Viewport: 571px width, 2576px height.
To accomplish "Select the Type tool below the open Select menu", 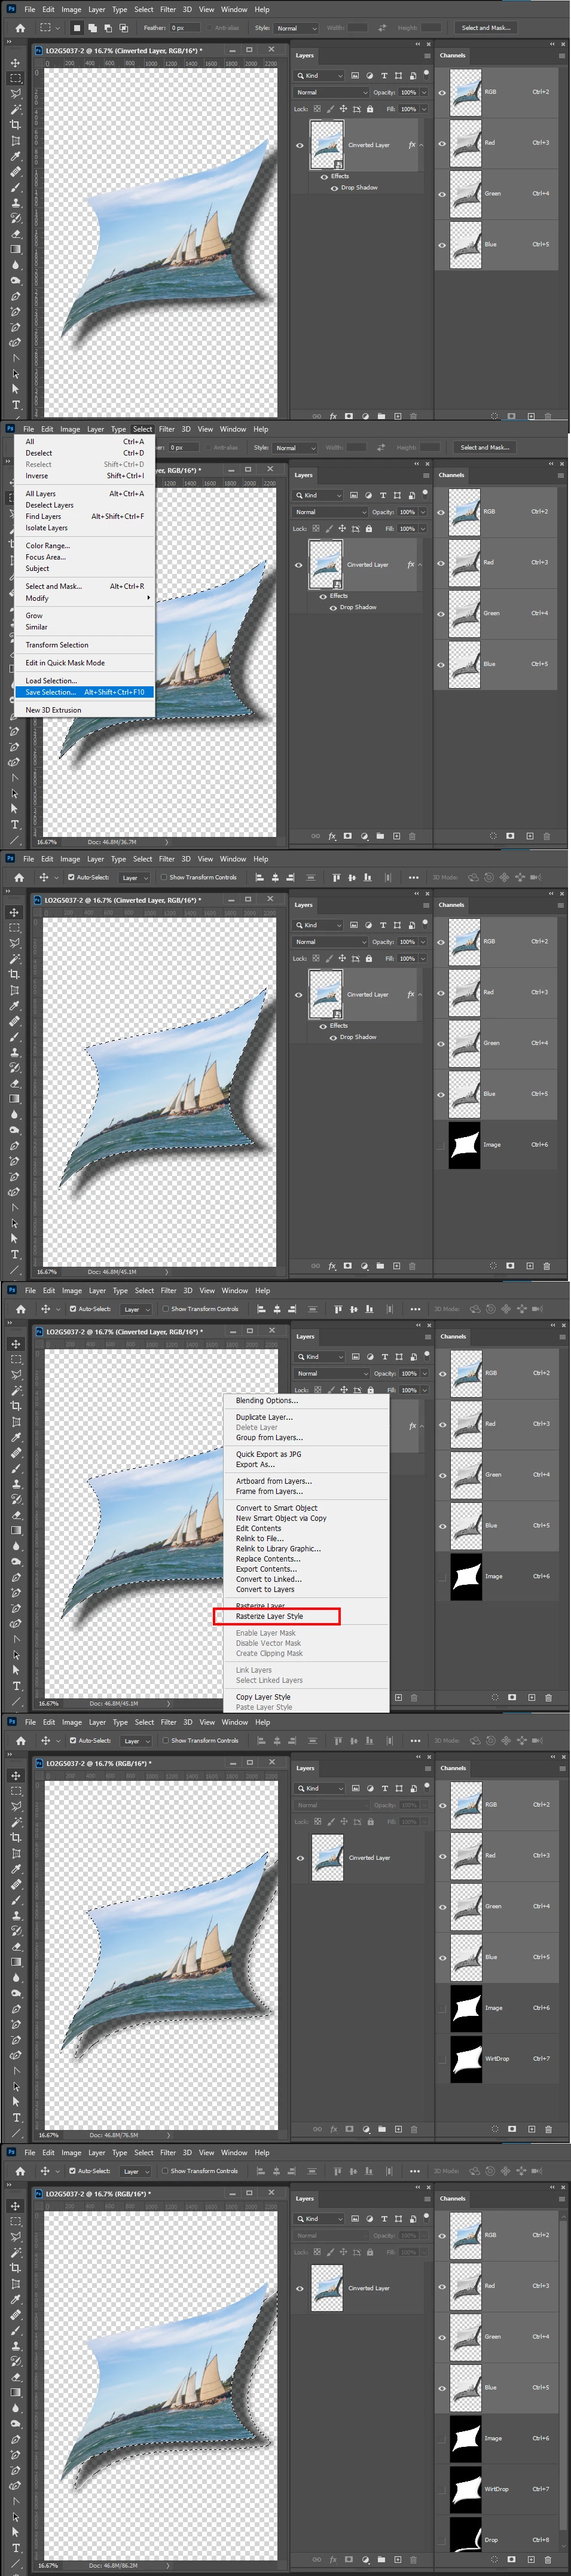I will tap(15, 824).
